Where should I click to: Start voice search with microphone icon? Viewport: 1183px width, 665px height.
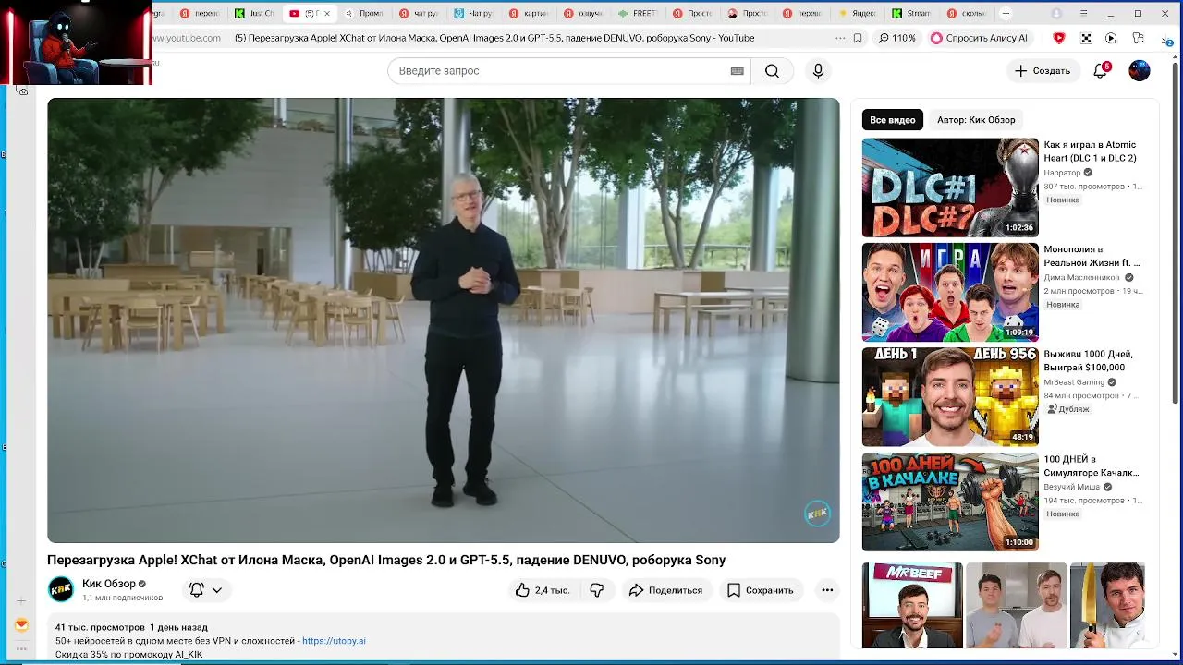[x=818, y=71]
